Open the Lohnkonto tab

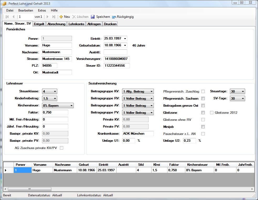76,24
